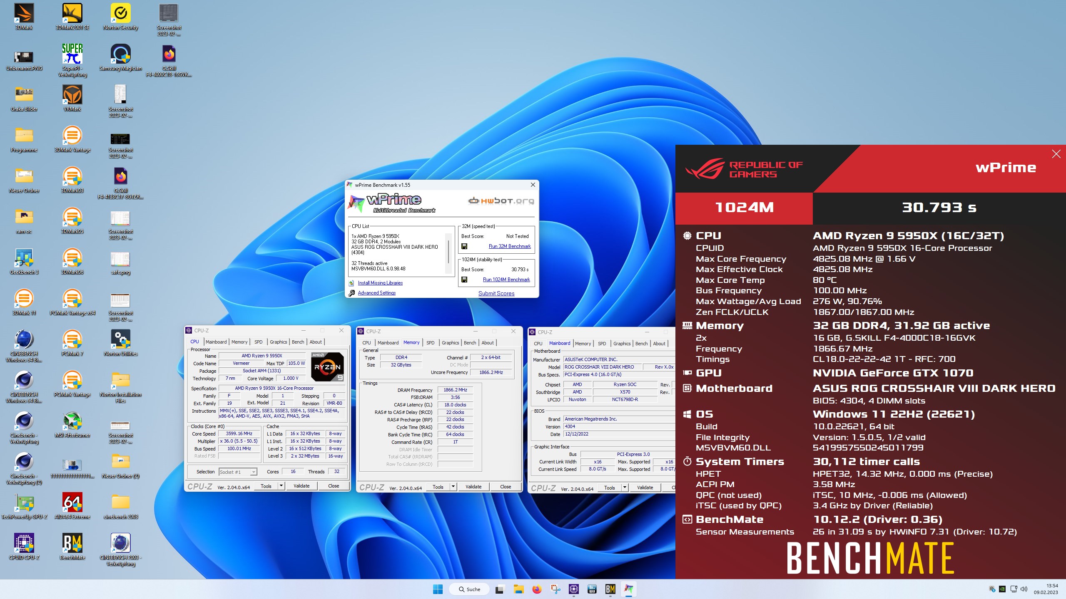This screenshot has width=1066, height=599.
Task: Click Run 32M Benchmark link
Action: pos(510,246)
